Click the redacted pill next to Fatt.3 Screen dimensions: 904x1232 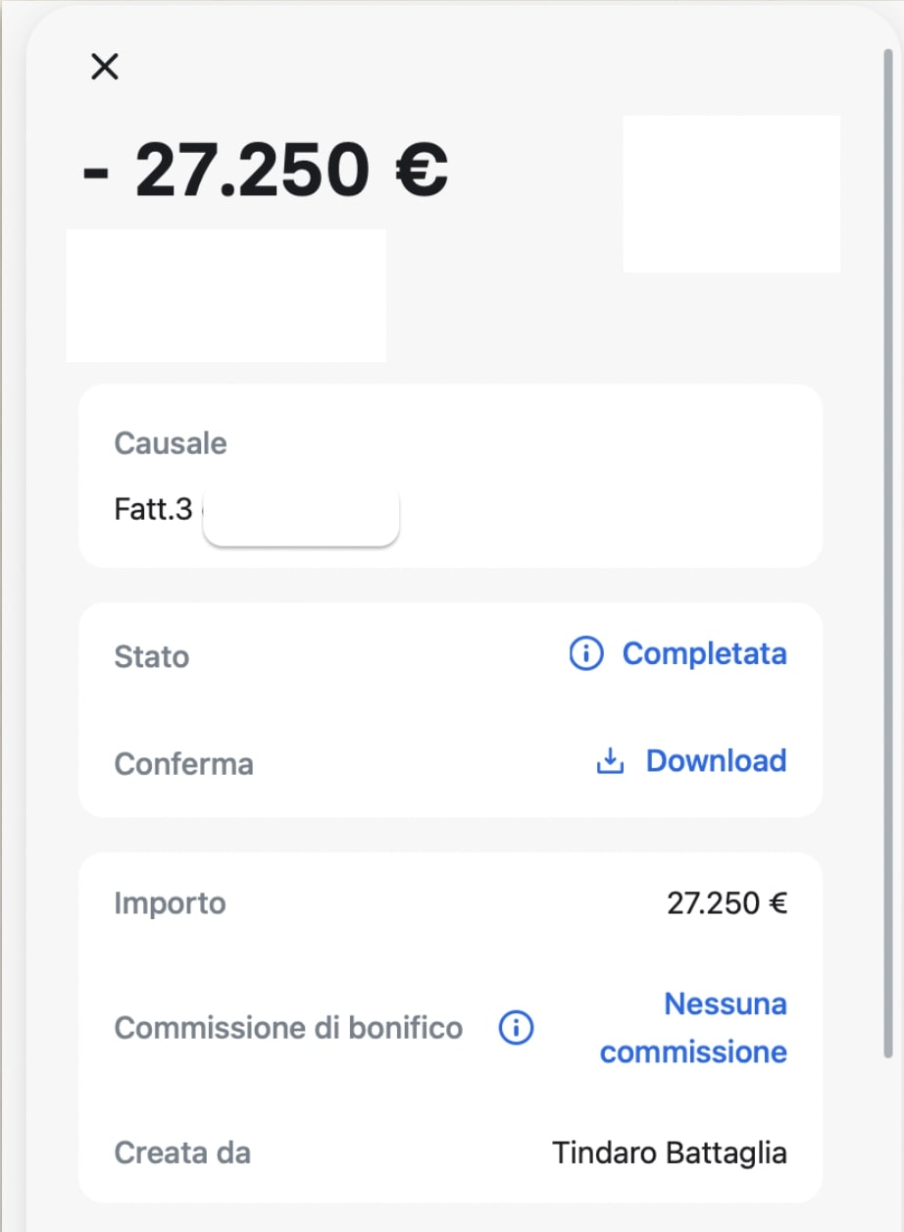[x=301, y=515]
